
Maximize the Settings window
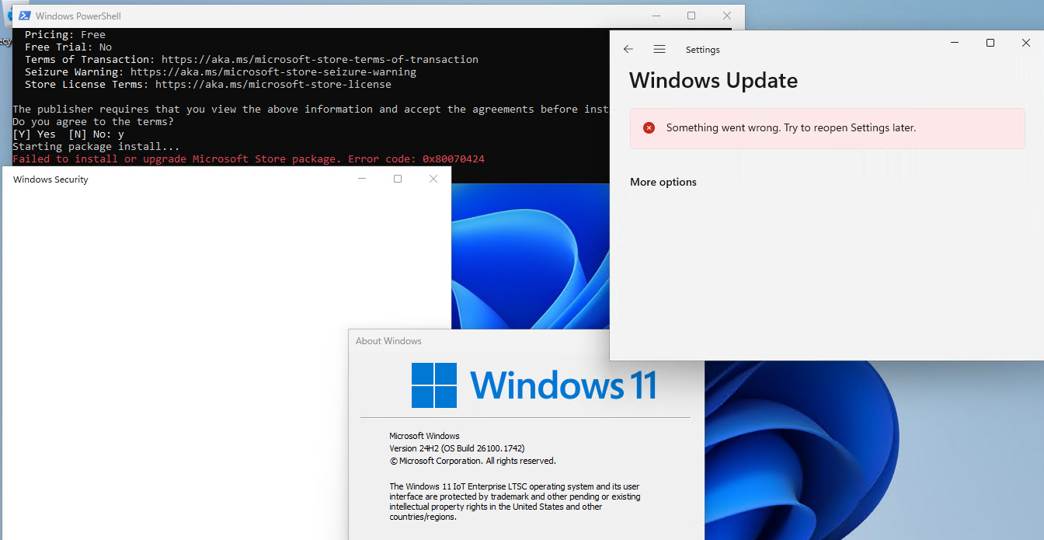pyautogui.click(x=990, y=43)
